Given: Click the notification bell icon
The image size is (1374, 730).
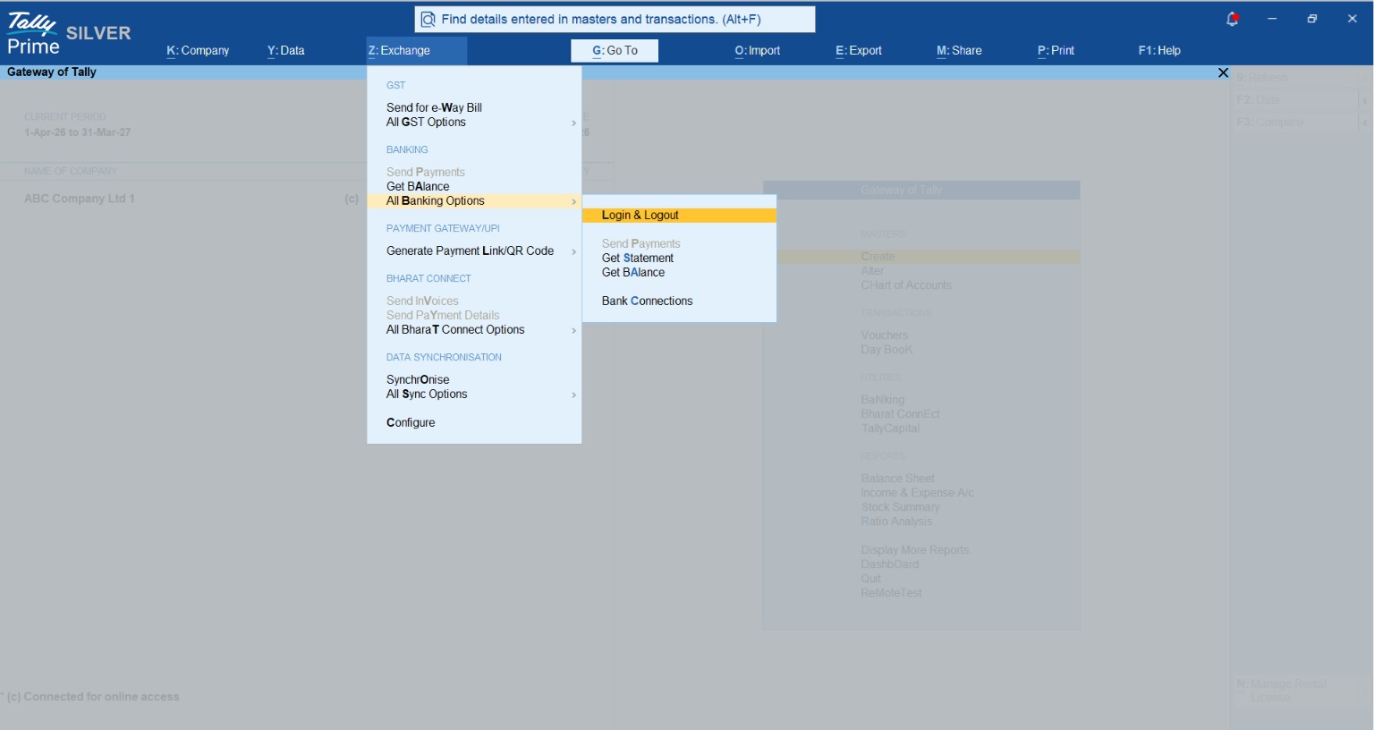Looking at the screenshot, I should pyautogui.click(x=1233, y=19).
